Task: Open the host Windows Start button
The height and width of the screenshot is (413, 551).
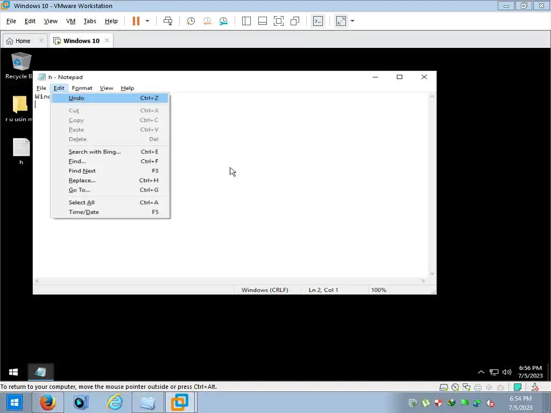Action: (15, 402)
